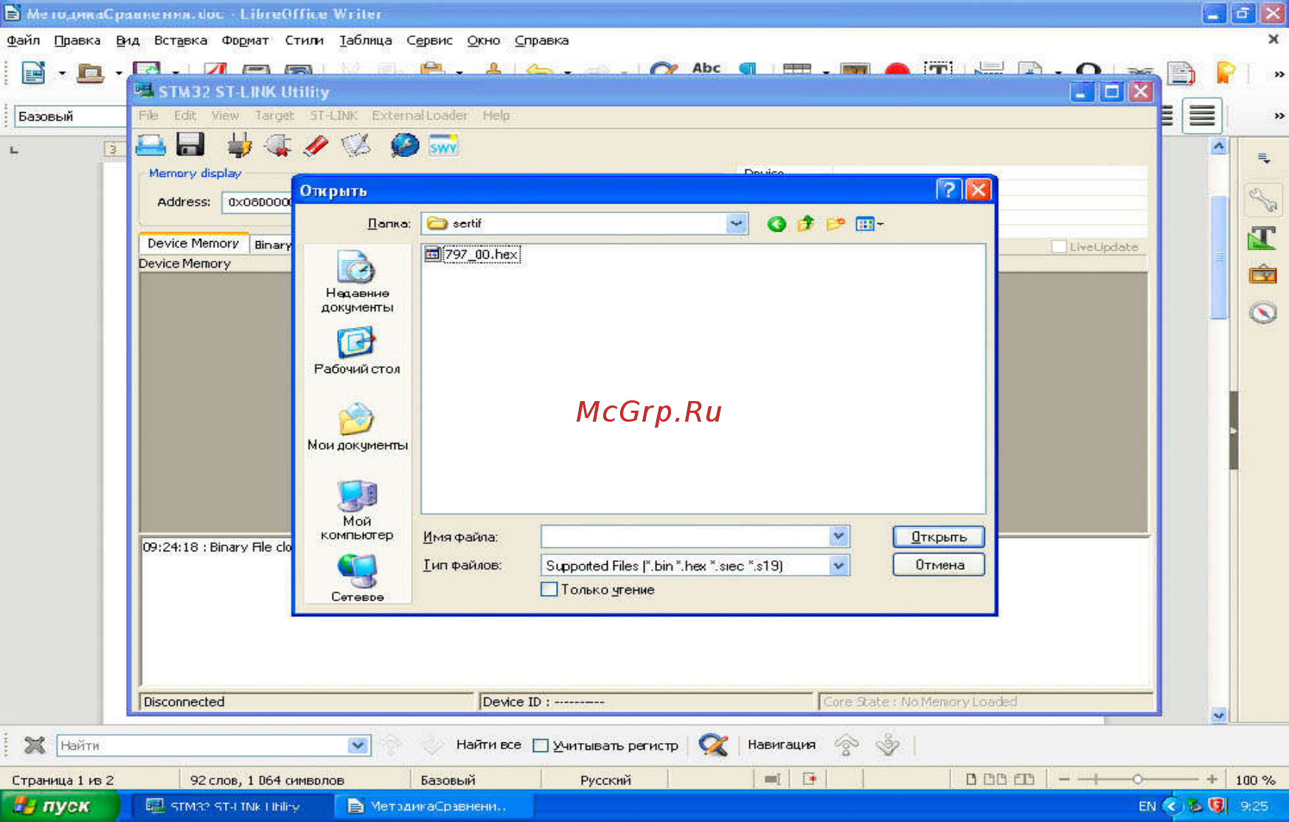Select the 797_00.hex file
Viewport: 1289px width, 822px height.
click(x=473, y=254)
